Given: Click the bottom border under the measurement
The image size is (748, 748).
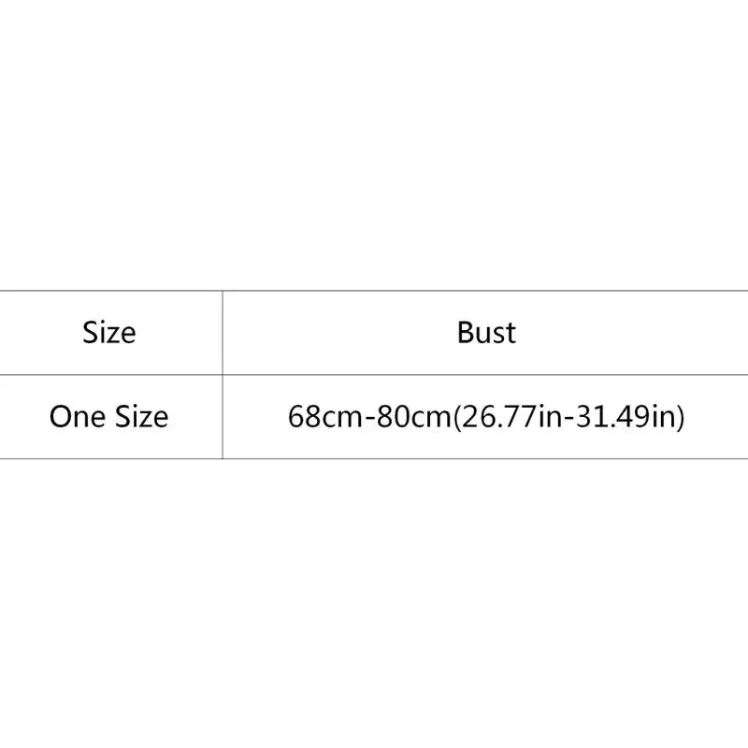Looking at the screenshot, I should pyautogui.click(x=486, y=458).
